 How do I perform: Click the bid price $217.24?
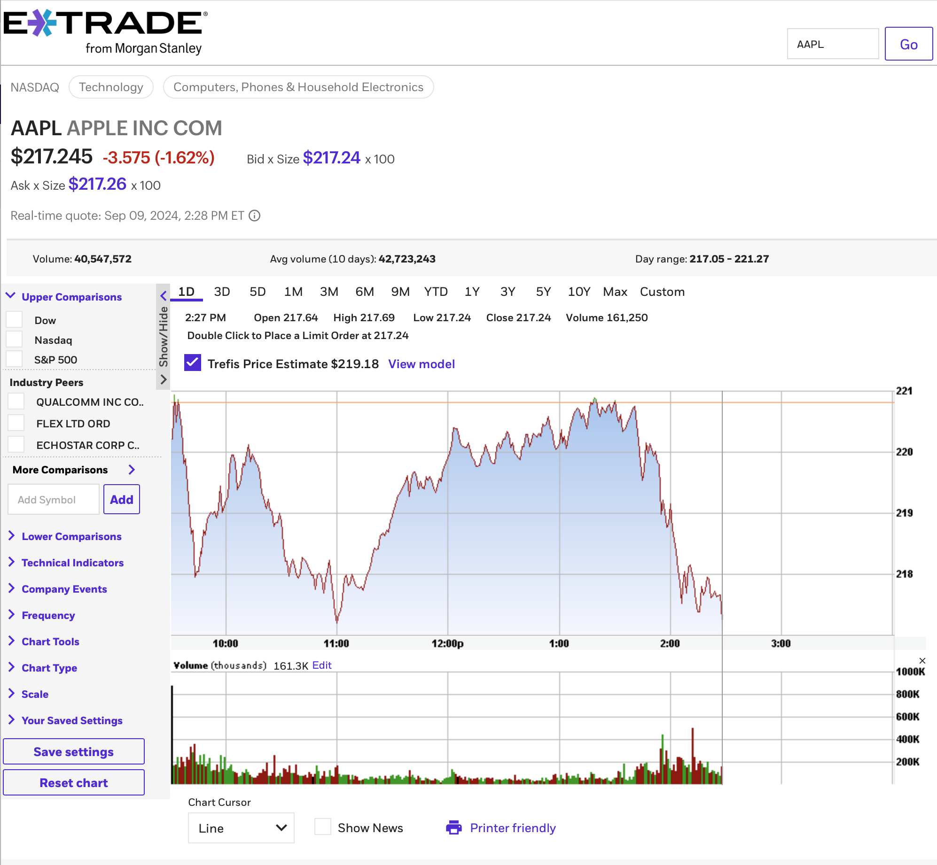pyautogui.click(x=331, y=158)
